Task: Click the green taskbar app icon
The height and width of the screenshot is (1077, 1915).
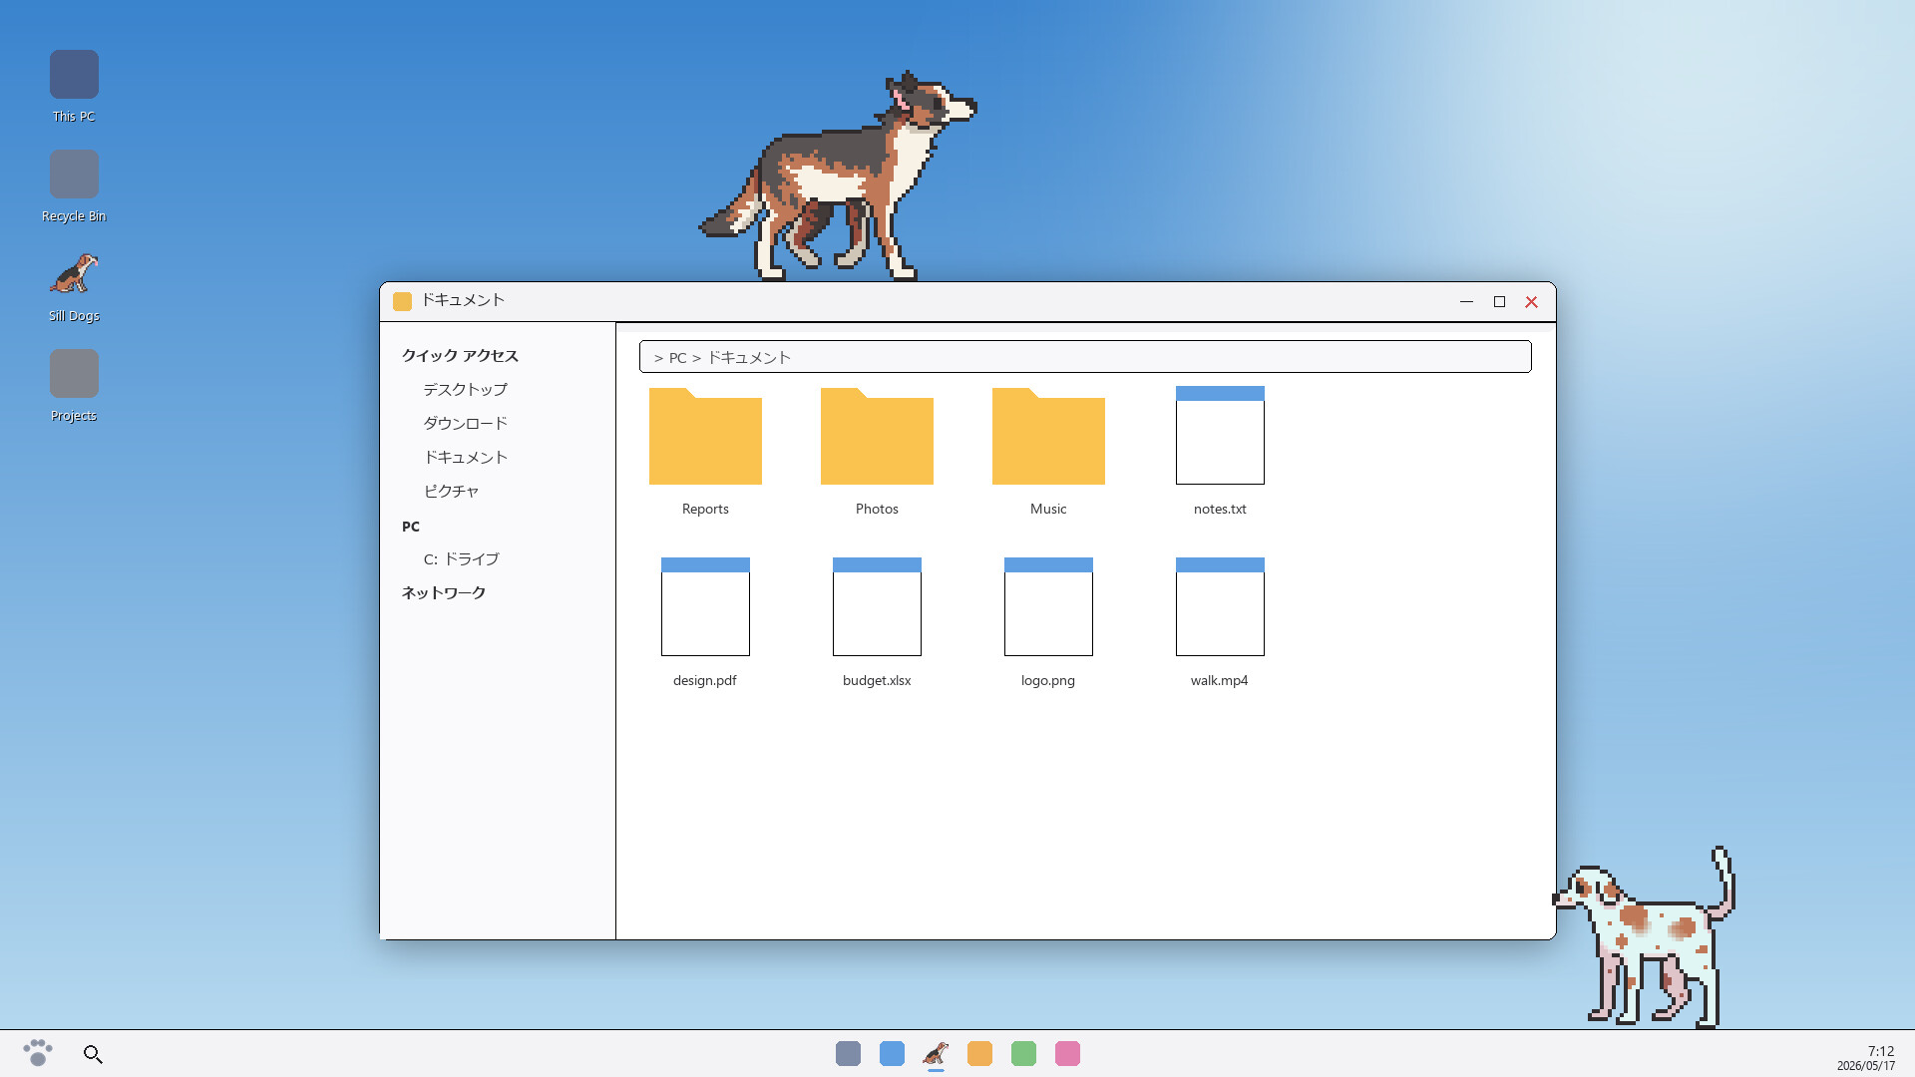Action: (1023, 1053)
